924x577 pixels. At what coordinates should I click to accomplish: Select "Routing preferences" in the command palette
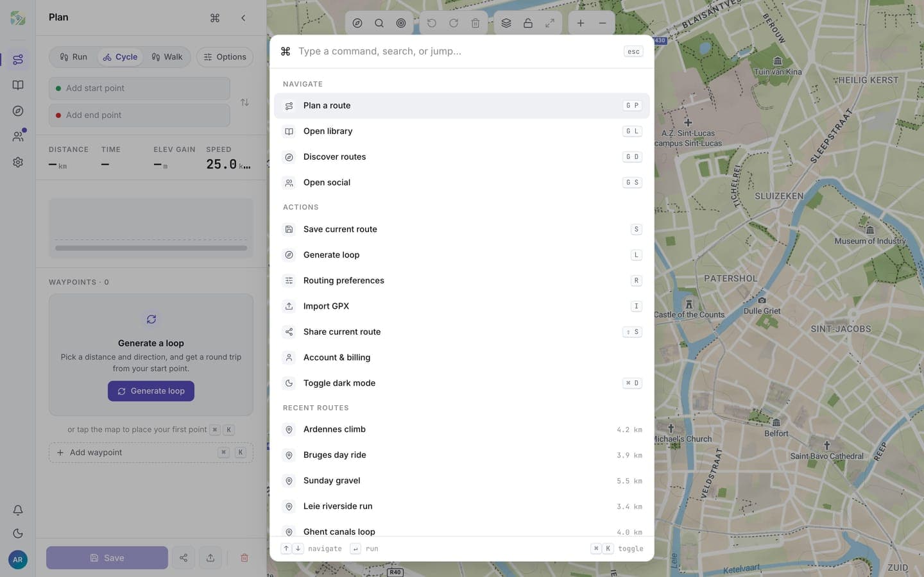(462, 281)
